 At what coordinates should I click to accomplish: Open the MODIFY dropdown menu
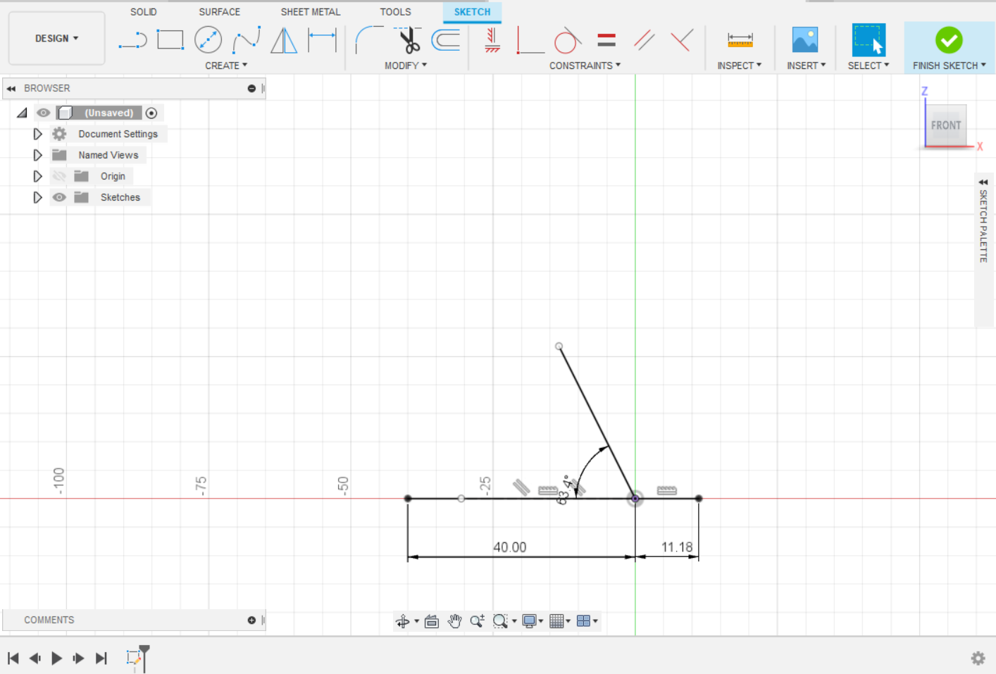pos(406,65)
